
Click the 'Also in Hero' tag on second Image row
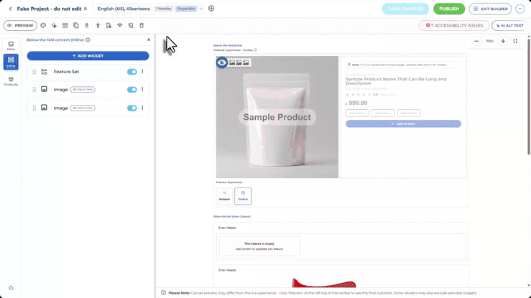pyautogui.click(x=83, y=108)
